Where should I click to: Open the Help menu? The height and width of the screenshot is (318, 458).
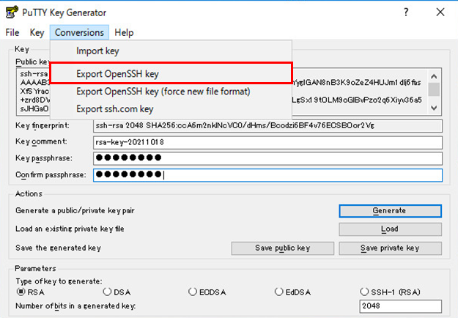pyautogui.click(x=124, y=32)
